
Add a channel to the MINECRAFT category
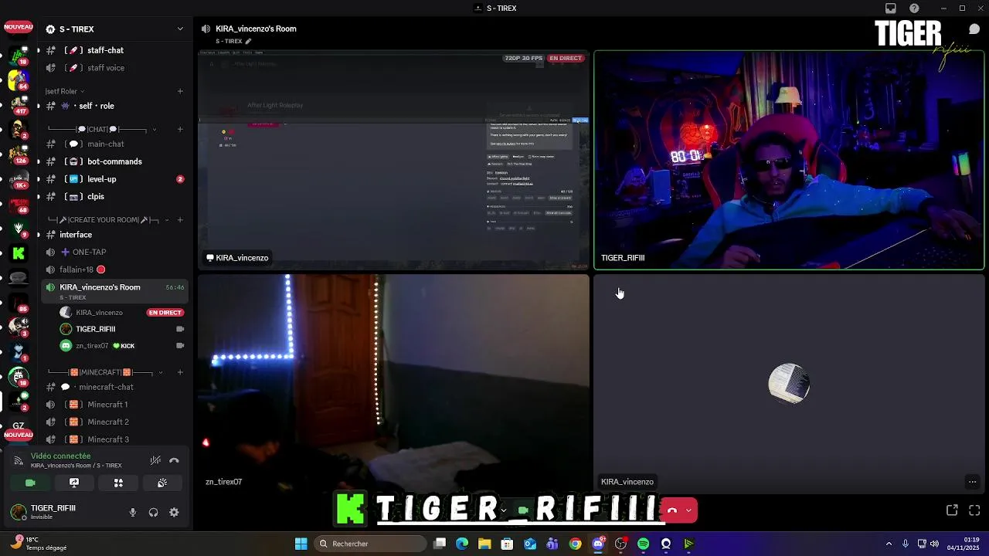pos(180,372)
